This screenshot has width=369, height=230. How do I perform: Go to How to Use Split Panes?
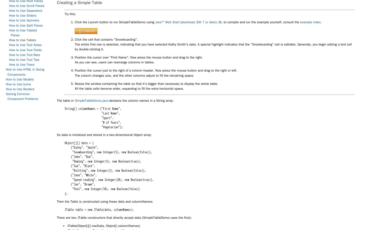(26, 26)
